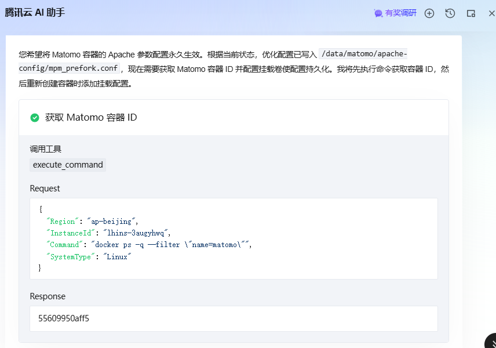Image resolution: width=496 pixels, height=348 pixels.
Task: Click the execute_command tool tag
Action: (x=68, y=165)
